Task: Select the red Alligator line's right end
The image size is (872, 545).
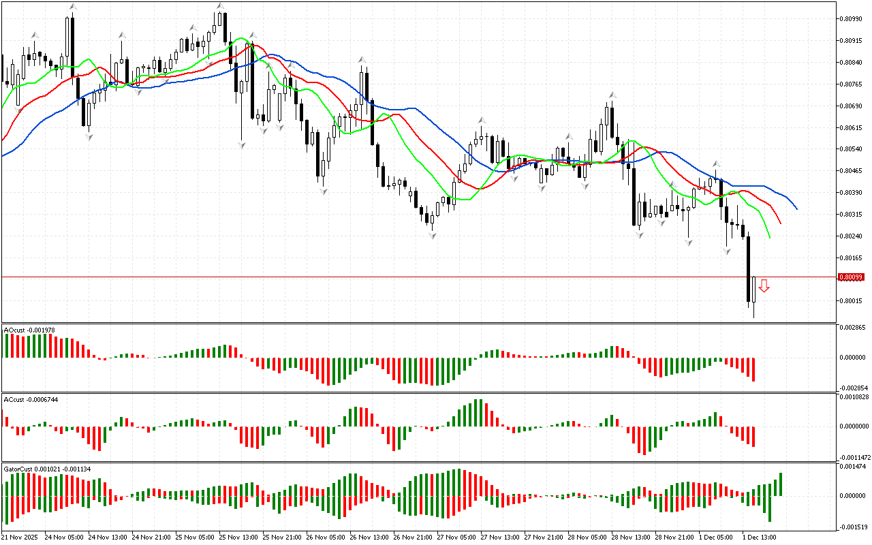Action: pos(780,222)
